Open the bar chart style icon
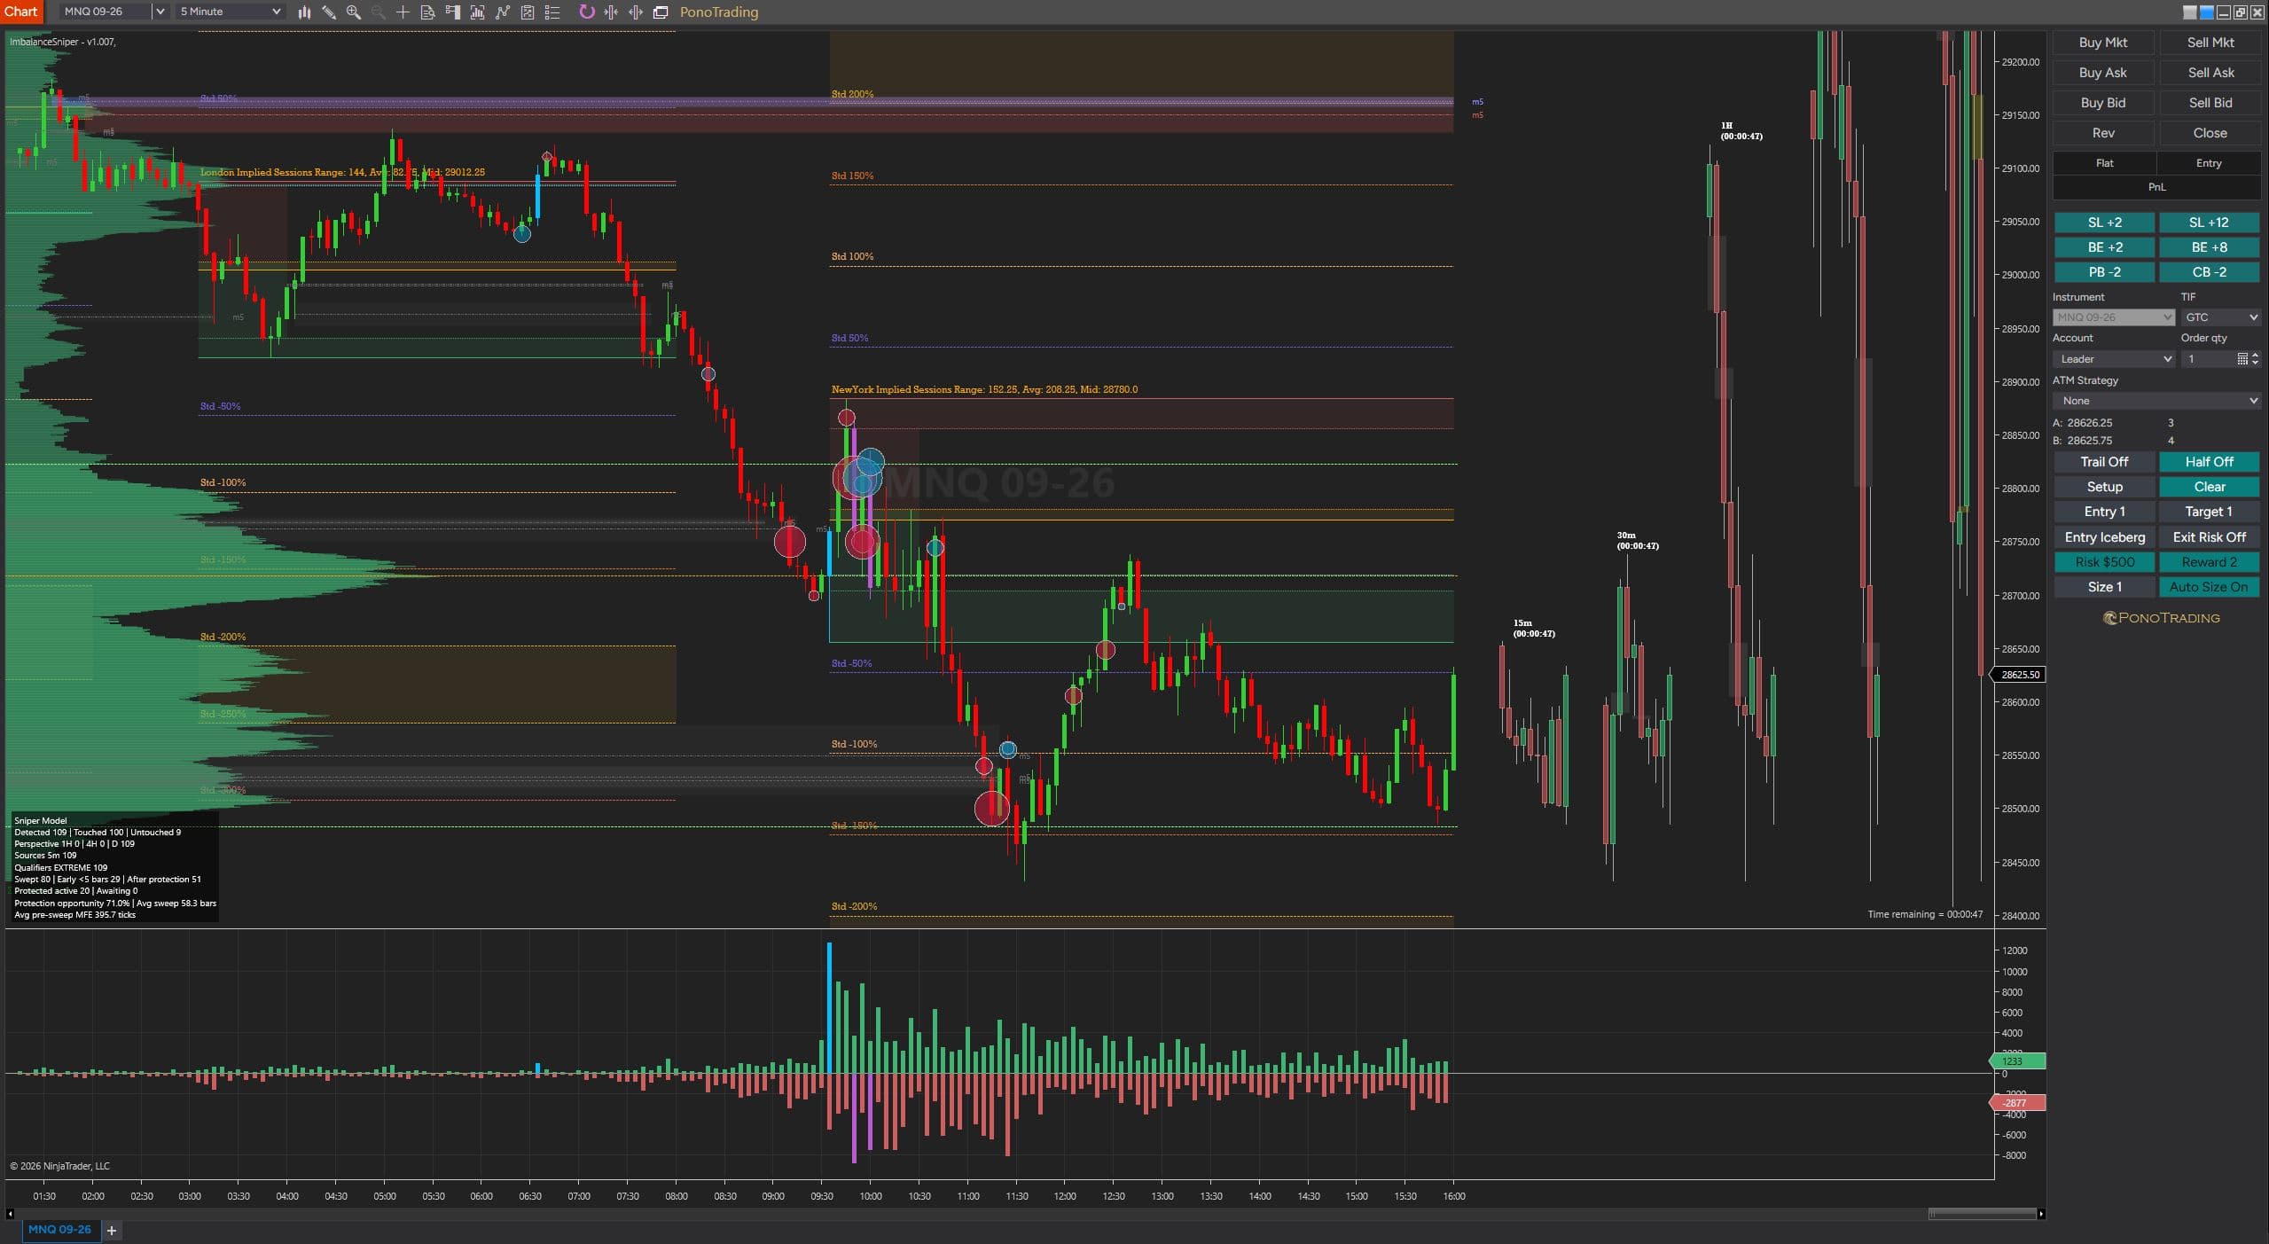Screen dimensions: 2269x1244 (304, 12)
